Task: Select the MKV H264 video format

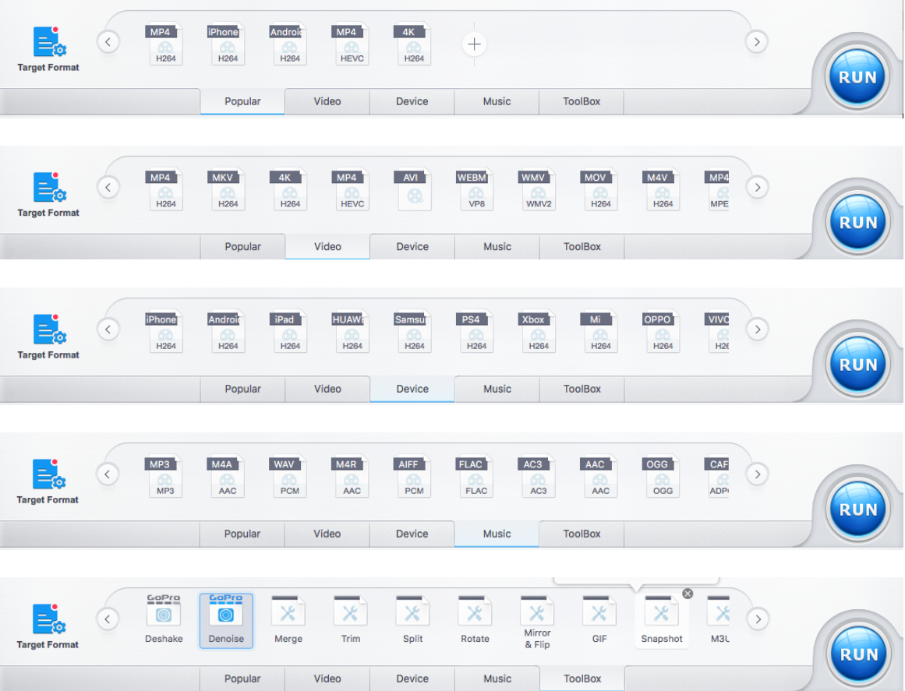Action: pos(227,189)
